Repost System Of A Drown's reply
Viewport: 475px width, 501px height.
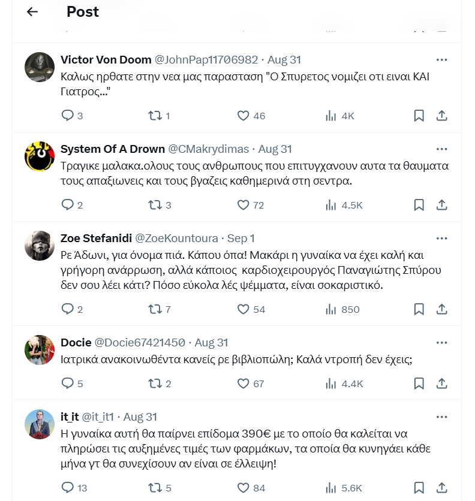coord(155,205)
